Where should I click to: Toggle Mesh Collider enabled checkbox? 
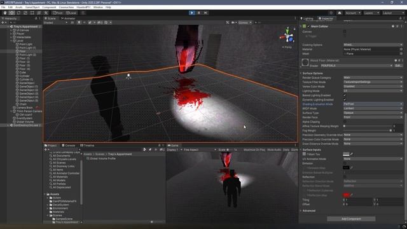click(308, 26)
